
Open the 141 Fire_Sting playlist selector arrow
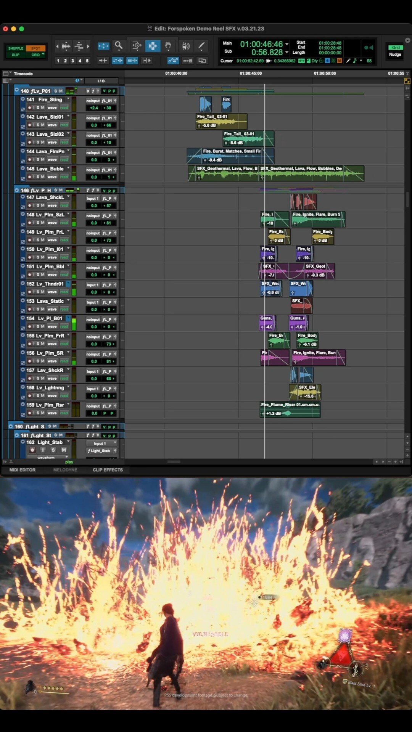point(68,99)
